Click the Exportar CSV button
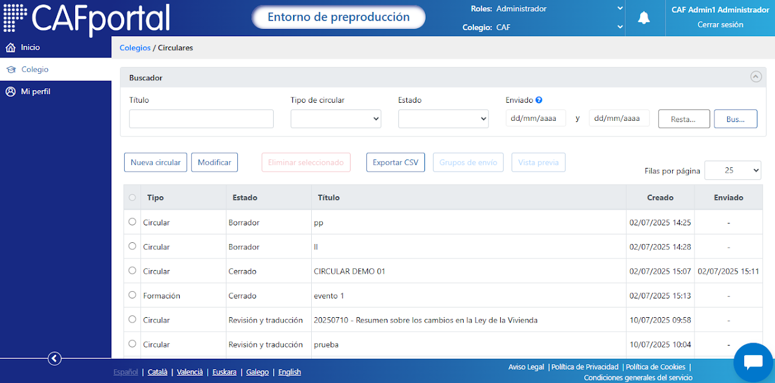 point(395,163)
